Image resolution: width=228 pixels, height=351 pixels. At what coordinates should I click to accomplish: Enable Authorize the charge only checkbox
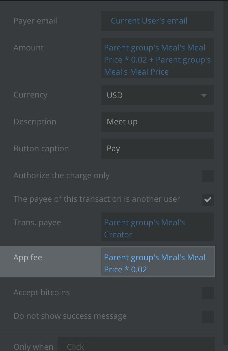[208, 176]
